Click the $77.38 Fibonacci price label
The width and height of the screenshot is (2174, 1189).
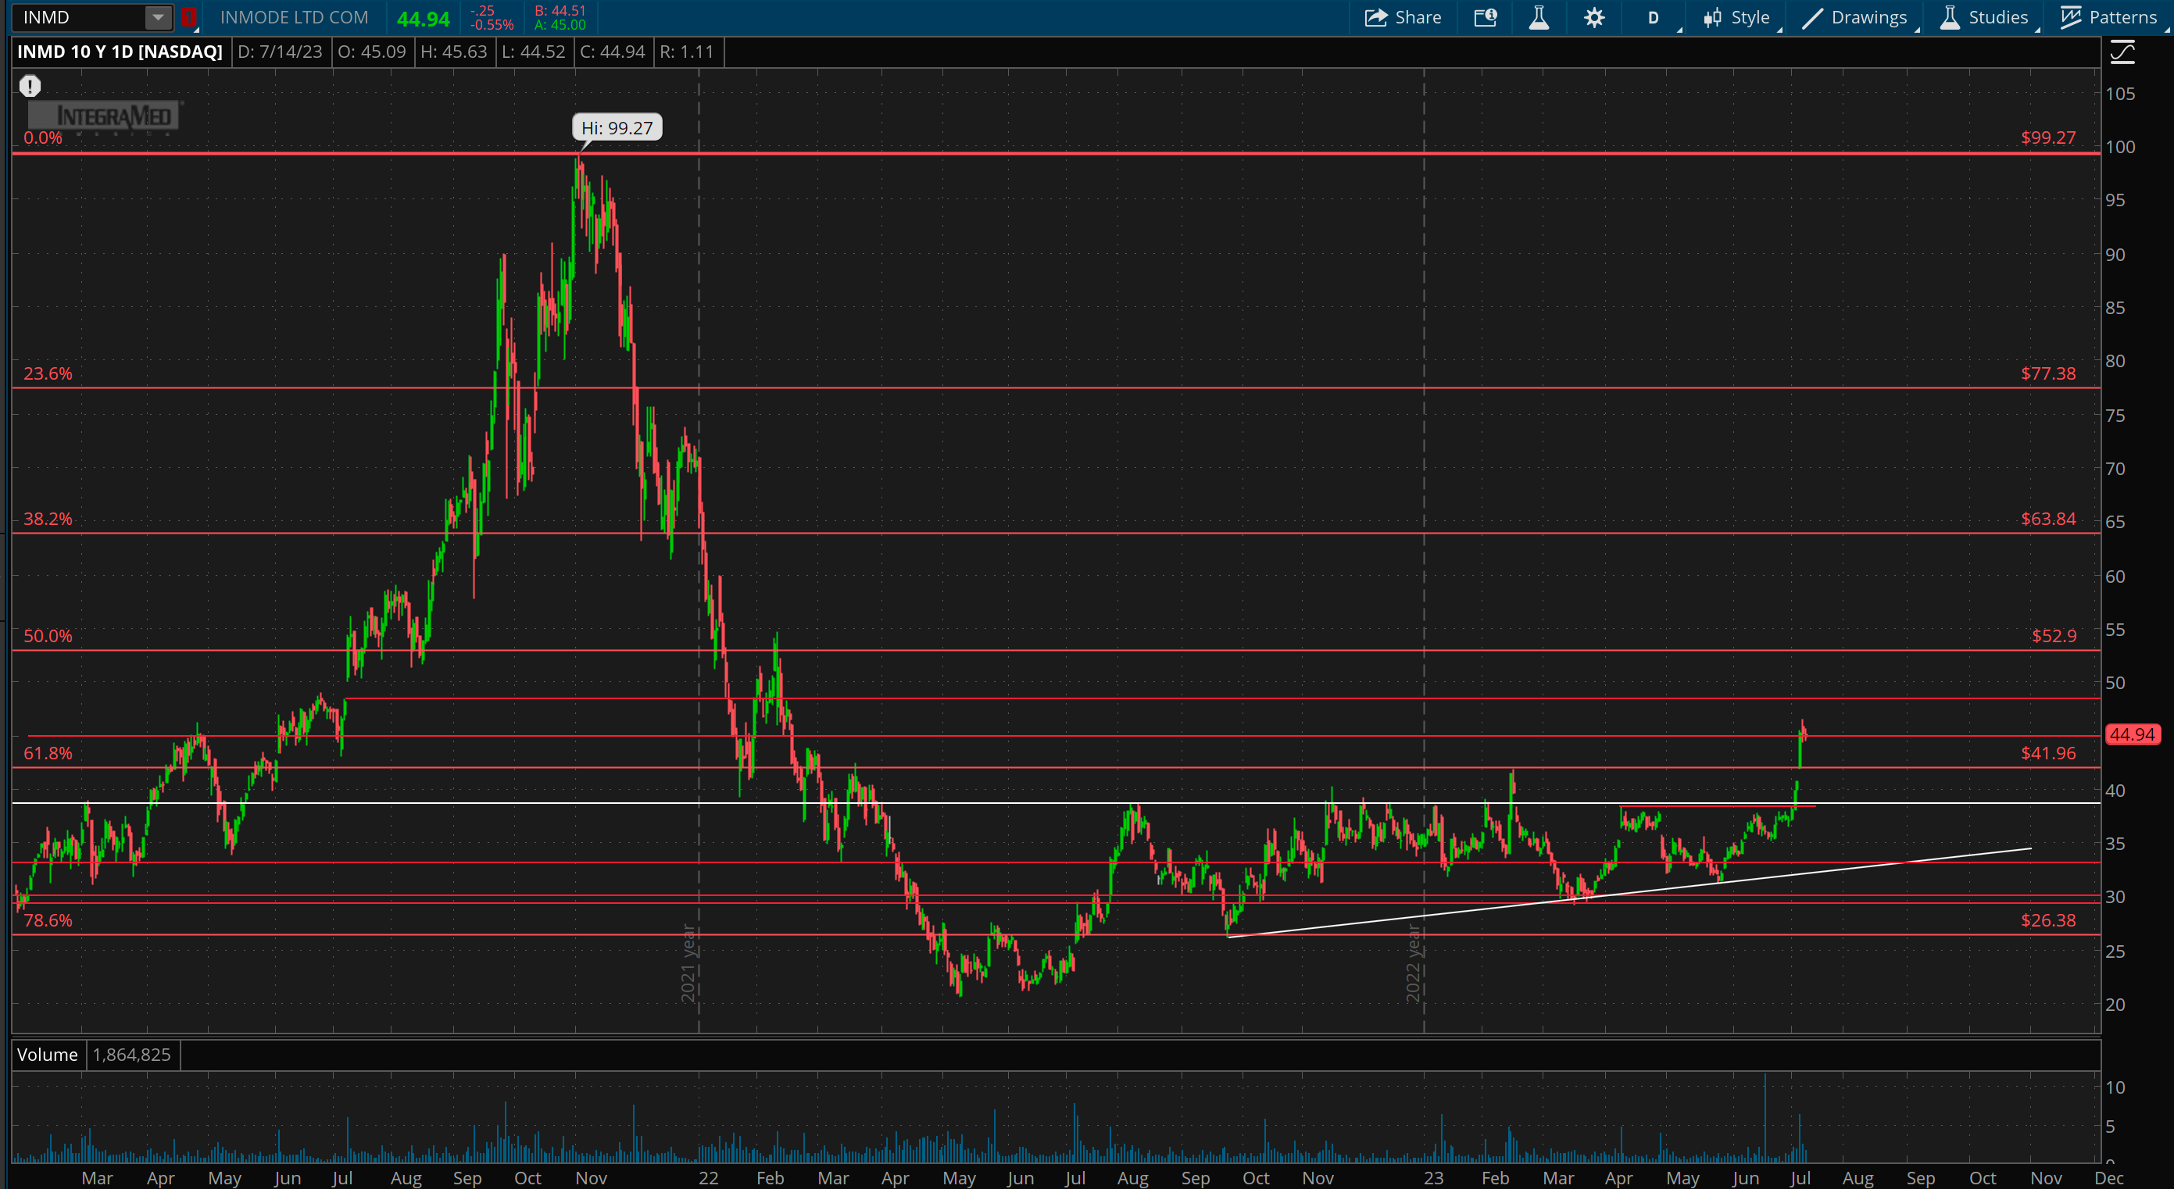2048,373
